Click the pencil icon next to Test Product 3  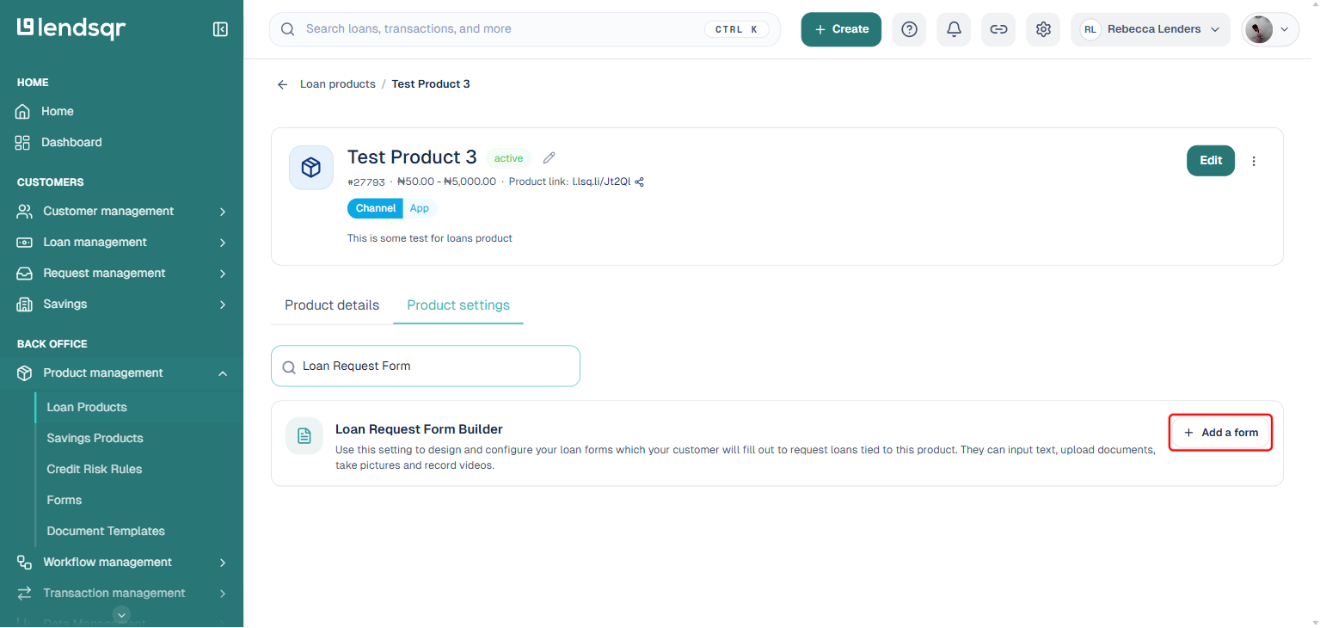point(549,157)
